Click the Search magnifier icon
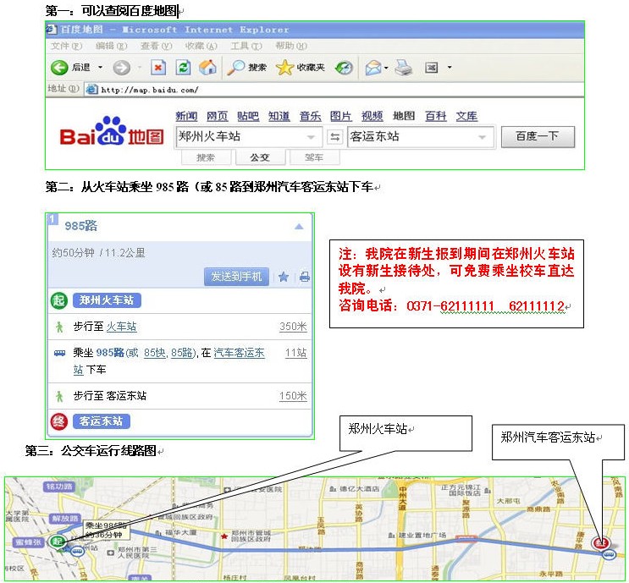This screenshot has width=629, height=583. point(235,68)
